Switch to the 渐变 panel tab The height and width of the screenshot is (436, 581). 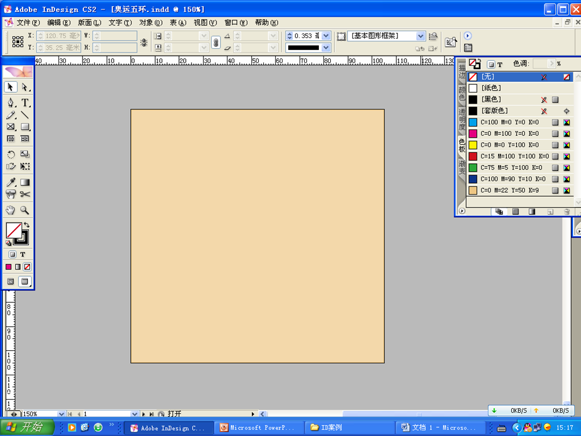click(x=462, y=167)
